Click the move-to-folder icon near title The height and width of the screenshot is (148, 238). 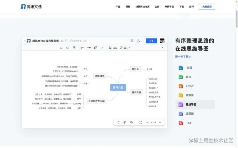pos(67,41)
